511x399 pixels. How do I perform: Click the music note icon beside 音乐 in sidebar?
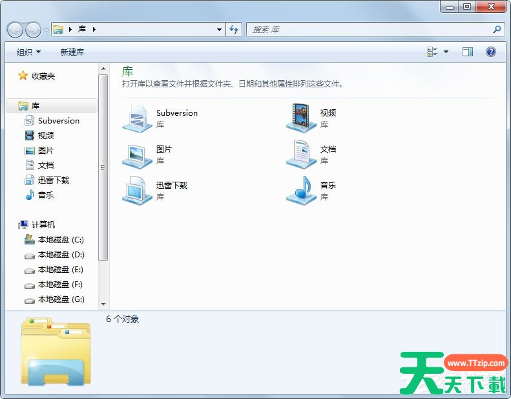tap(30, 195)
